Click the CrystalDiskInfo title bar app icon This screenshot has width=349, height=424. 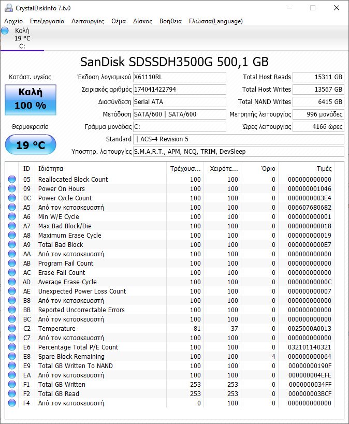pyautogui.click(x=9, y=8)
